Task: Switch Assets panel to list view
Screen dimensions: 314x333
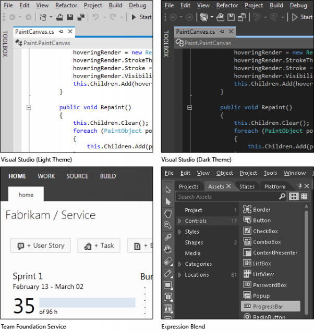Action: click(304, 197)
